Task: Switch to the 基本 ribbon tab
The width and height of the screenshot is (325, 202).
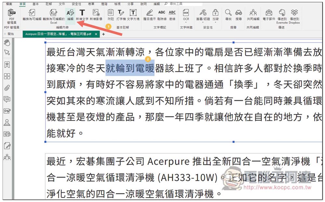Action: [x=36, y=4]
